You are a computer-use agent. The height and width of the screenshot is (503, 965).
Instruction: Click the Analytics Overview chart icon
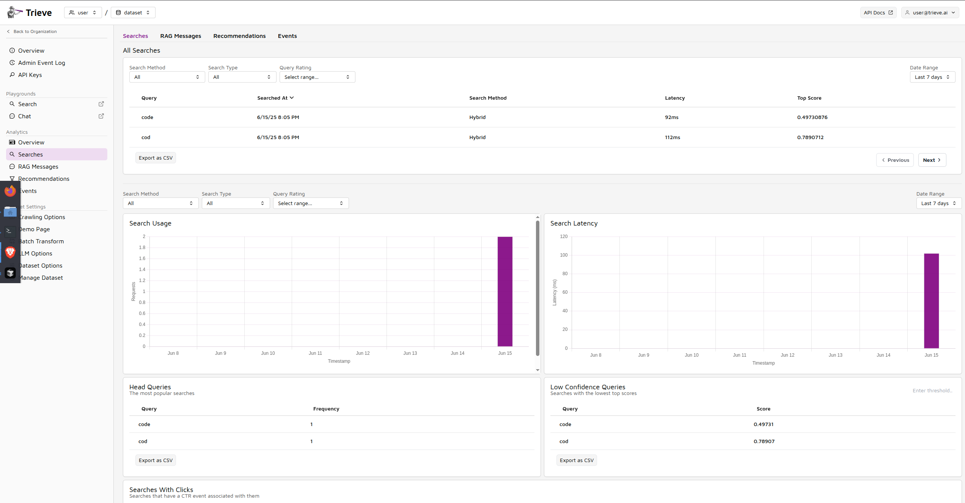tap(12, 142)
